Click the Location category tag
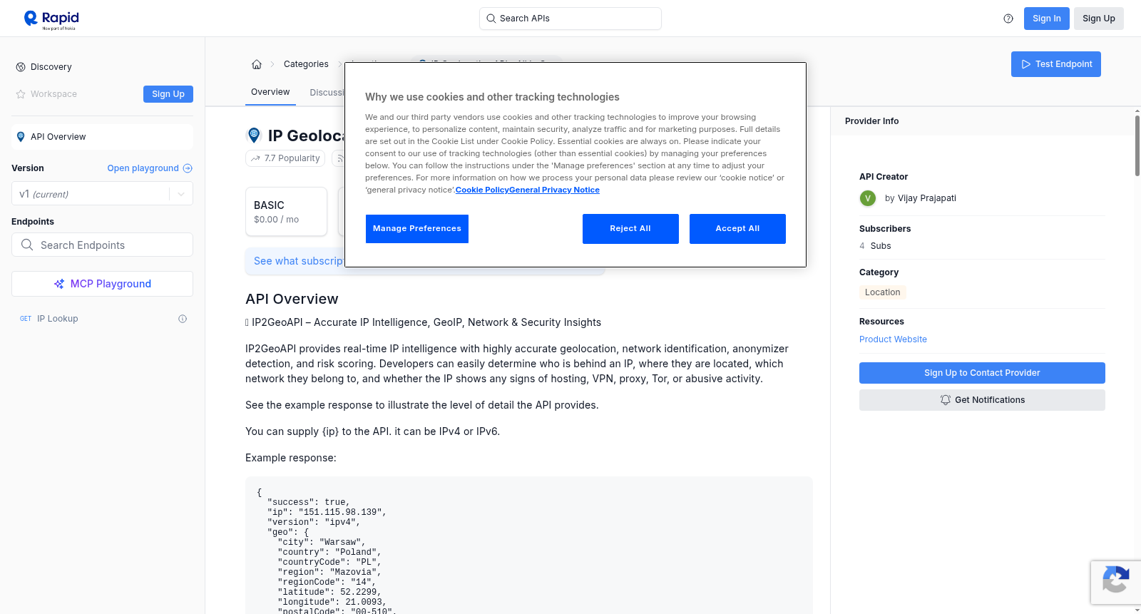 tap(882, 292)
